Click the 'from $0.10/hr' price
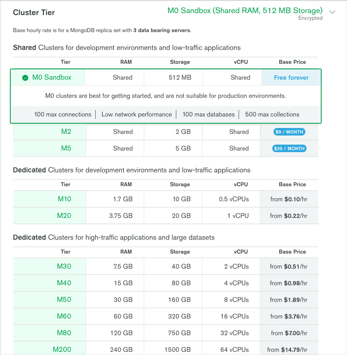Viewport: 347px width, 355px height. [x=289, y=199]
